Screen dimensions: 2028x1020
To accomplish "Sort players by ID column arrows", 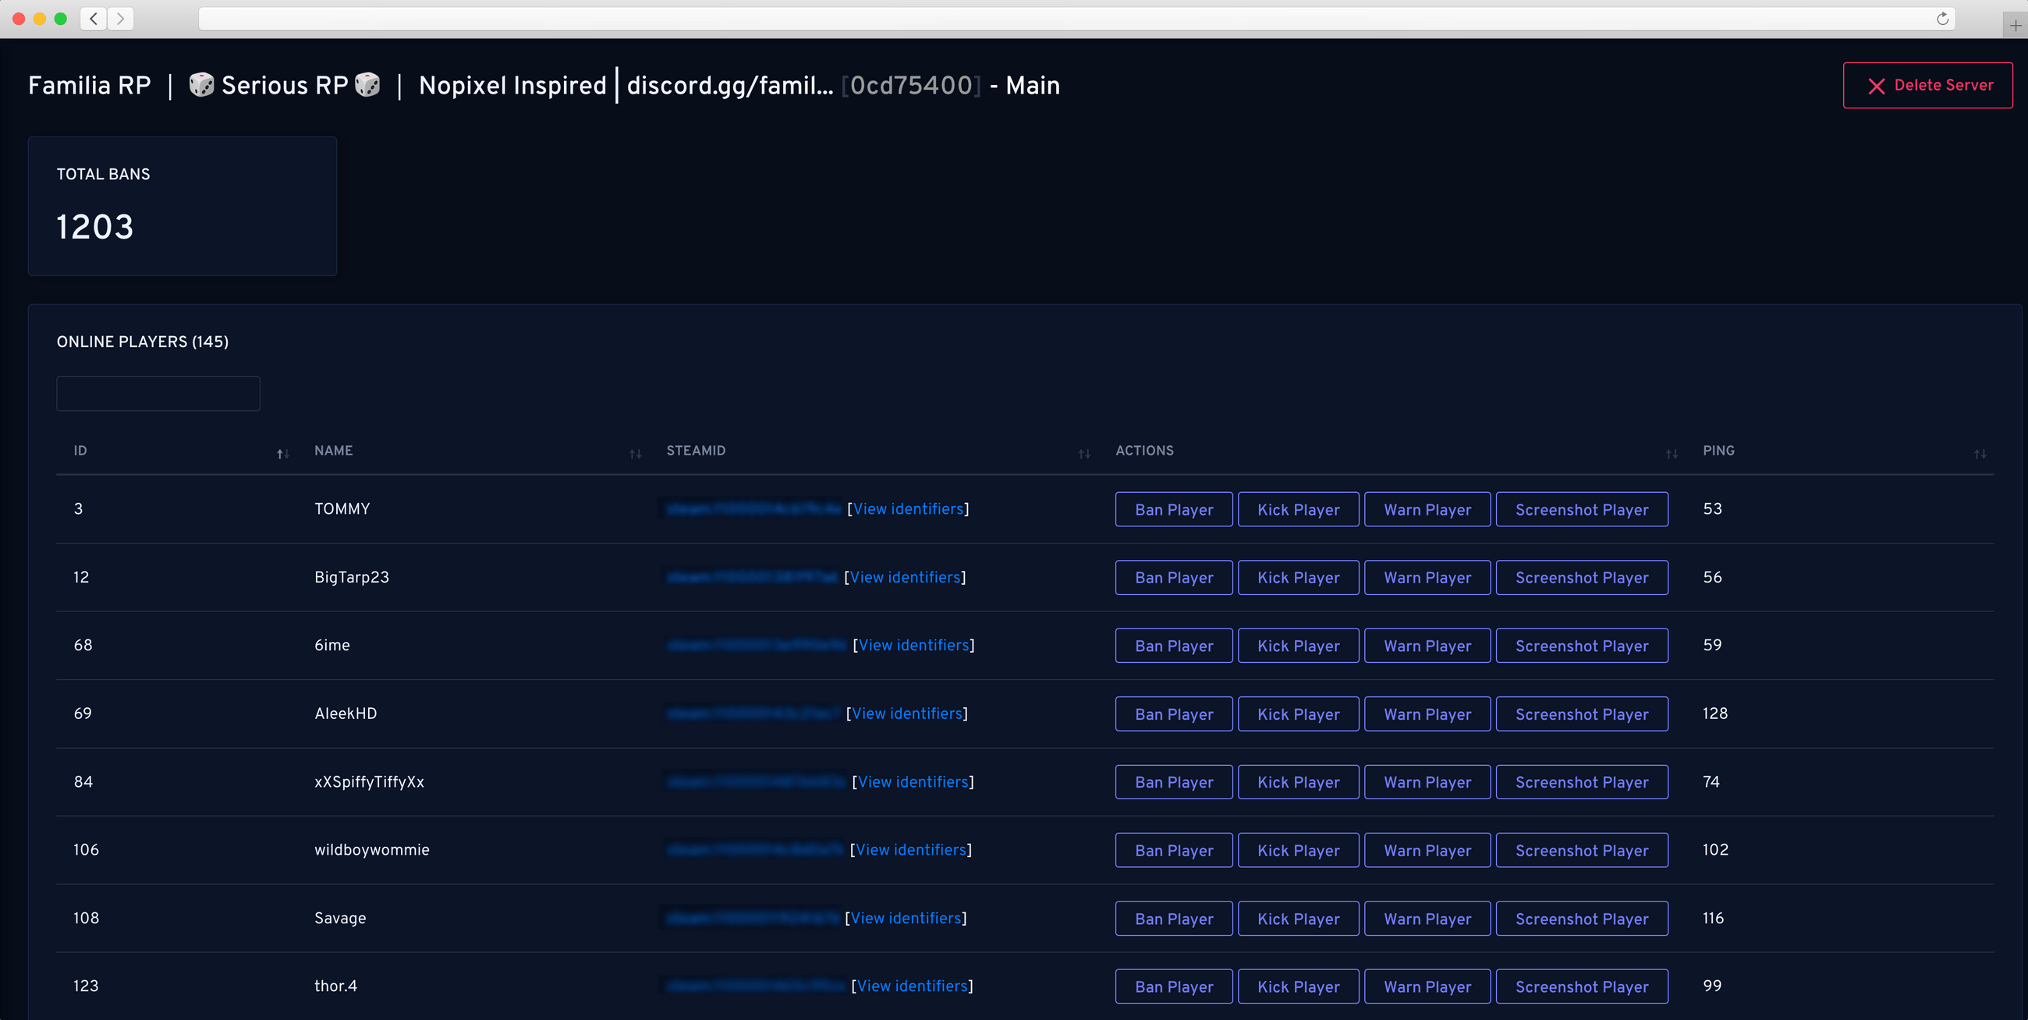I will tap(282, 453).
